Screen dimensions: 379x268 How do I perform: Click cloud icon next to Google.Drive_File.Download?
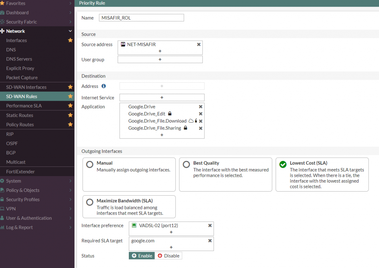[x=191, y=121]
